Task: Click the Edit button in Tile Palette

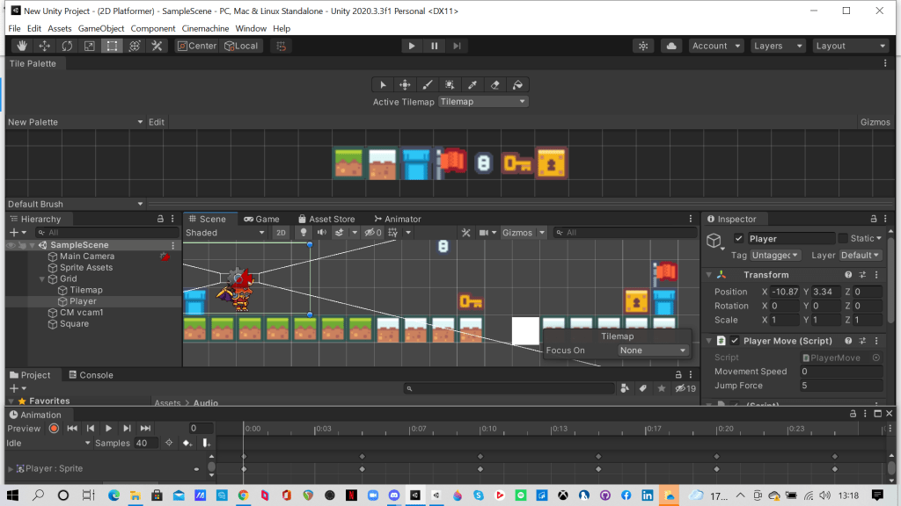Action: pyautogui.click(x=156, y=122)
